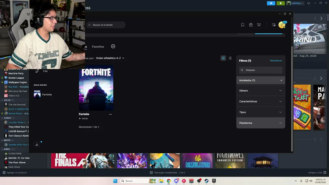Show hidden system tray icons
The width and height of the screenshot is (329, 185).
(296, 181)
